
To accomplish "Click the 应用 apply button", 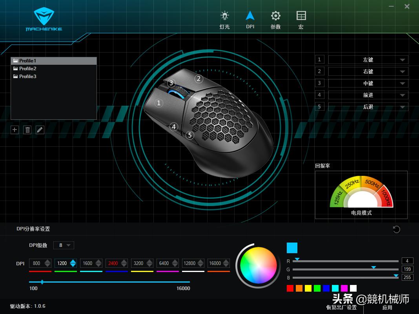I will coord(387,308).
